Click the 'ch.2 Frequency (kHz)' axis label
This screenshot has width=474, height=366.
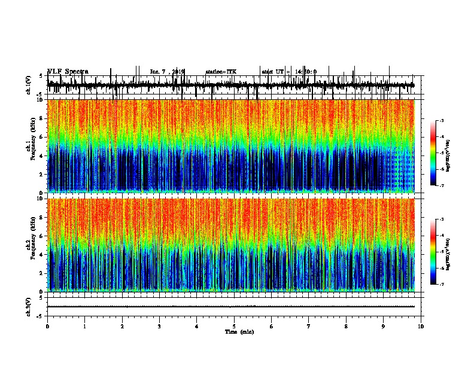click(x=31, y=238)
